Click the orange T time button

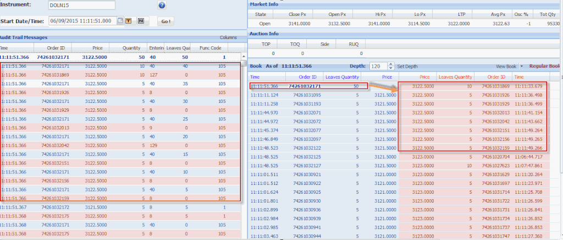click(x=128, y=21)
